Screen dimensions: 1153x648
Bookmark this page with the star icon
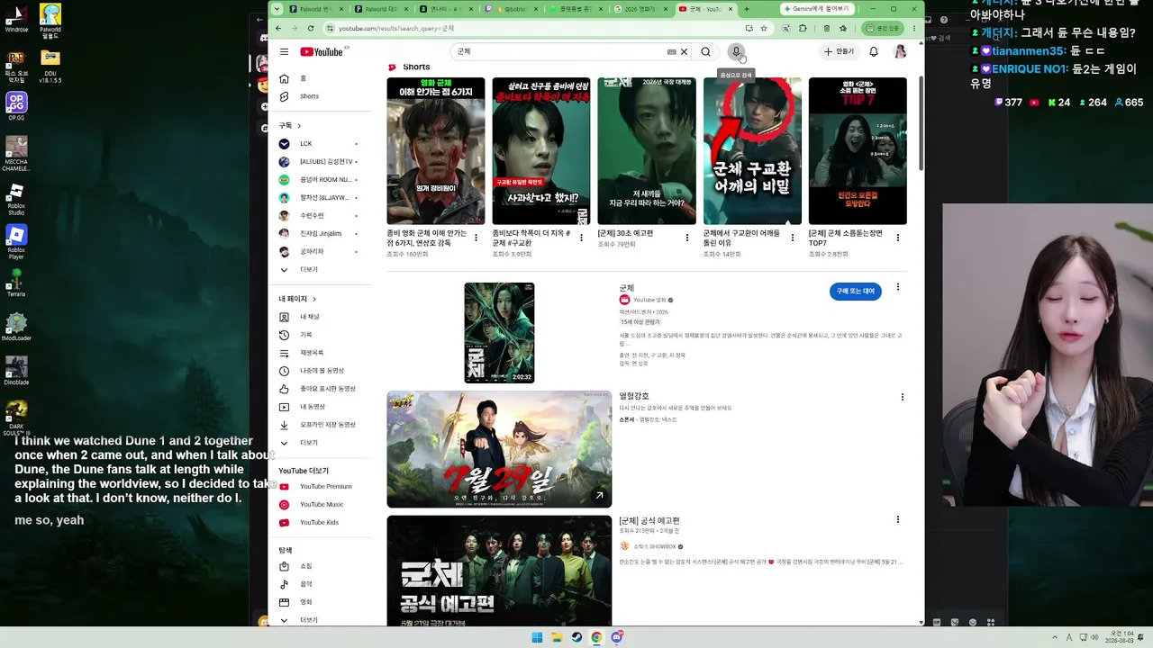[764, 28]
